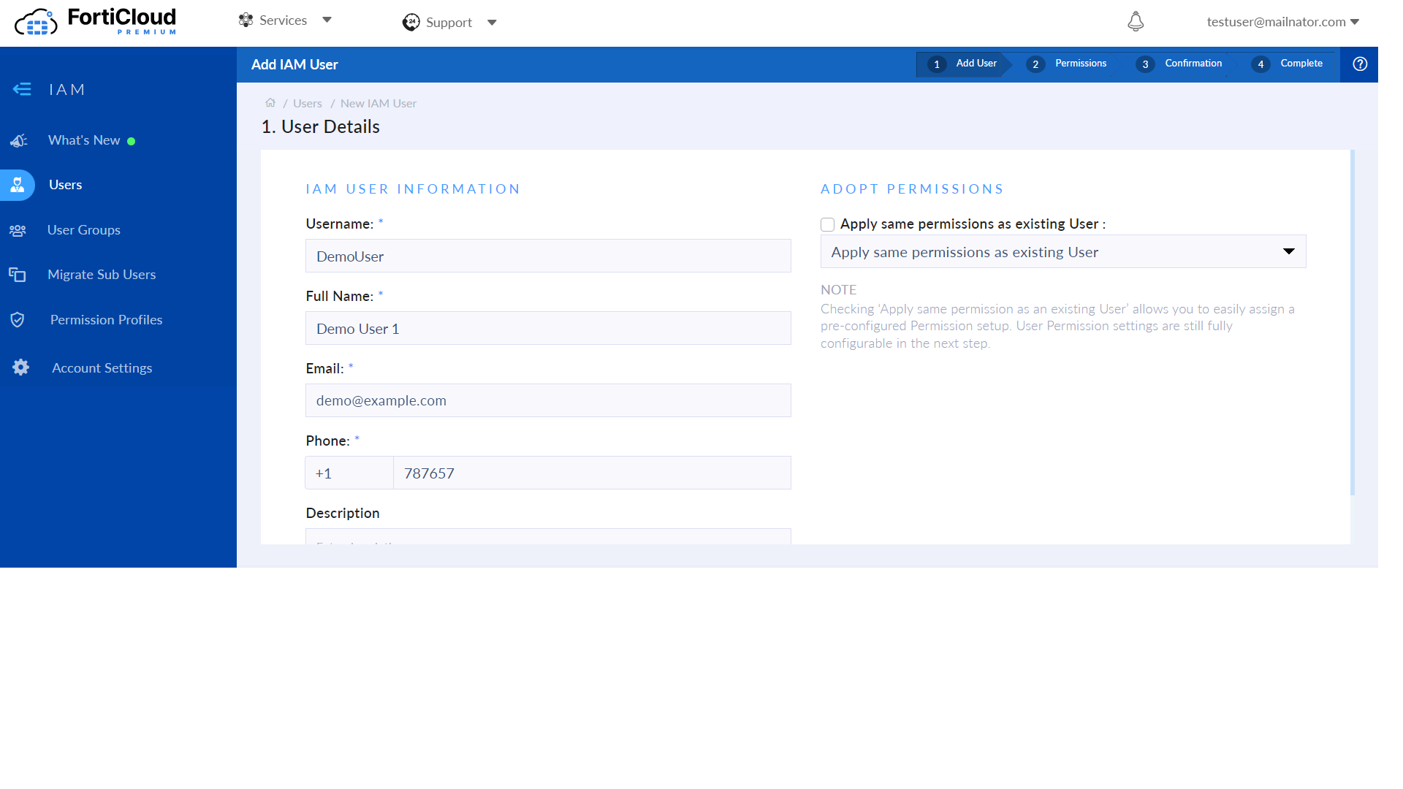1403x789 pixels.
Task: Enable Apply same permissions as existing User
Action: (x=826, y=224)
